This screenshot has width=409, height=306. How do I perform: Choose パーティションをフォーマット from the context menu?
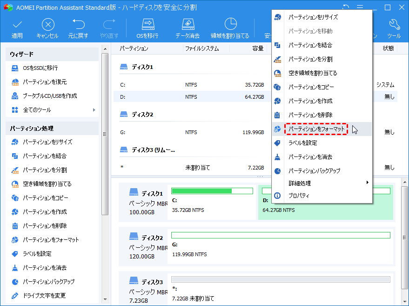[322, 129]
